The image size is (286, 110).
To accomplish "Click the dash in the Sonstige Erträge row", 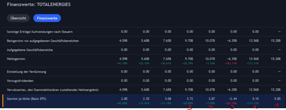I will [279, 32].
